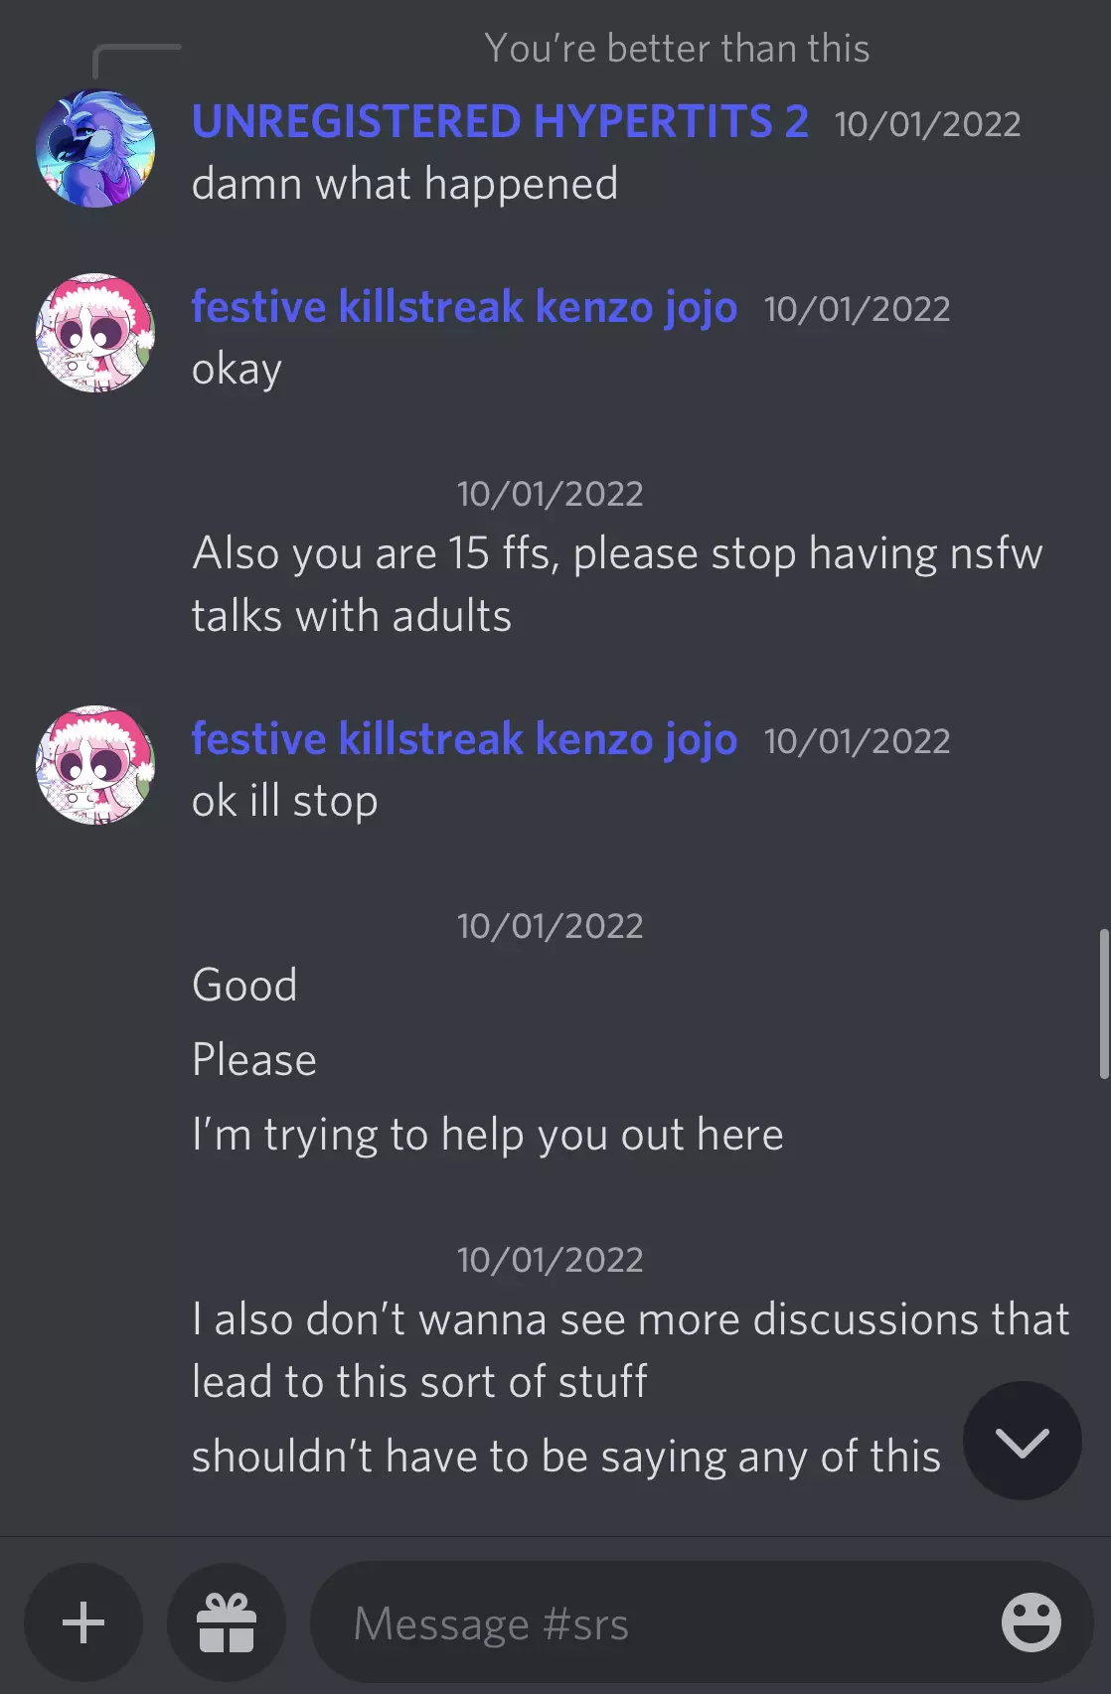Click the chat scrollbar thumb
1111x1694 pixels.
tap(1103, 1003)
